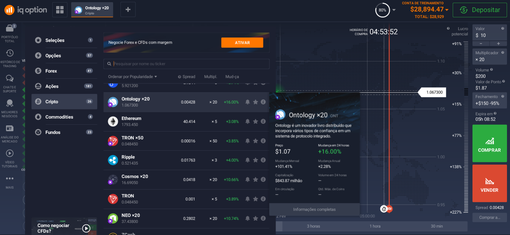Click help icon next to Multiplicador
510x235 pixels.
[x=503, y=53]
